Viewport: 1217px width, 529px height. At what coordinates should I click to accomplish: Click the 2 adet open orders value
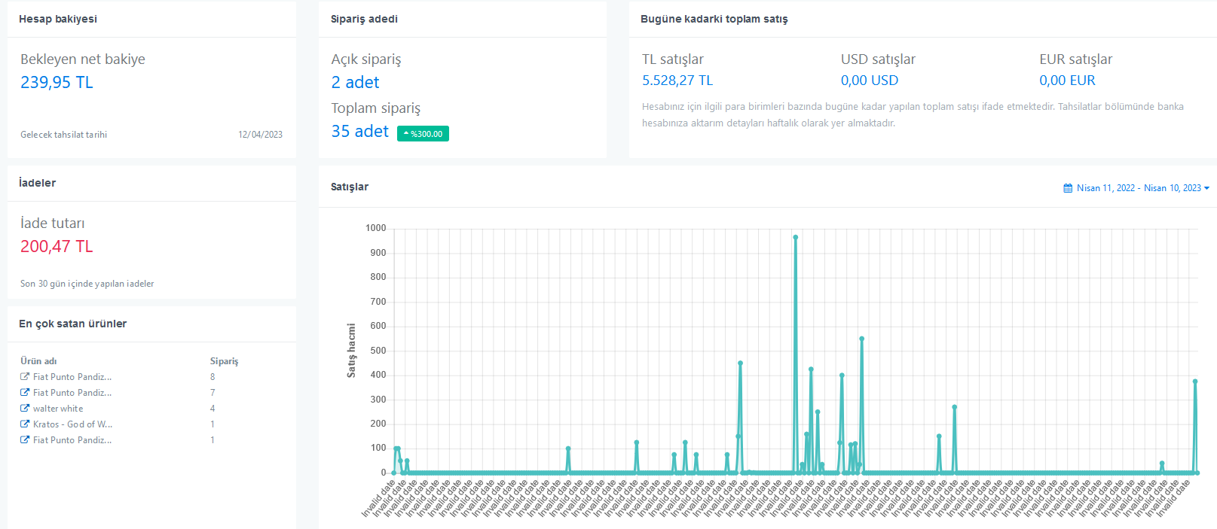click(355, 82)
